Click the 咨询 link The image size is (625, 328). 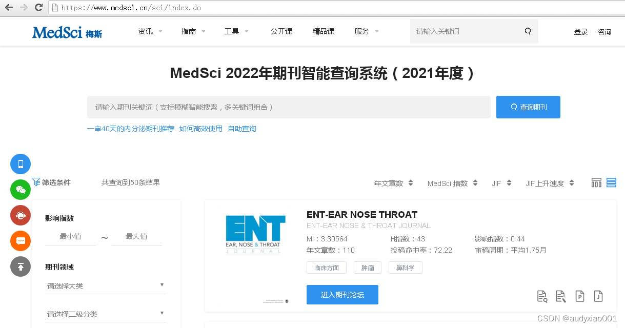pyautogui.click(x=604, y=32)
